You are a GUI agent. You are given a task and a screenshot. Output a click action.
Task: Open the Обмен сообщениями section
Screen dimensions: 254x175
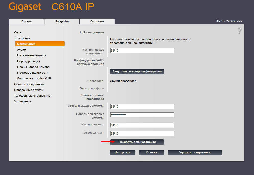(x=29, y=84)
